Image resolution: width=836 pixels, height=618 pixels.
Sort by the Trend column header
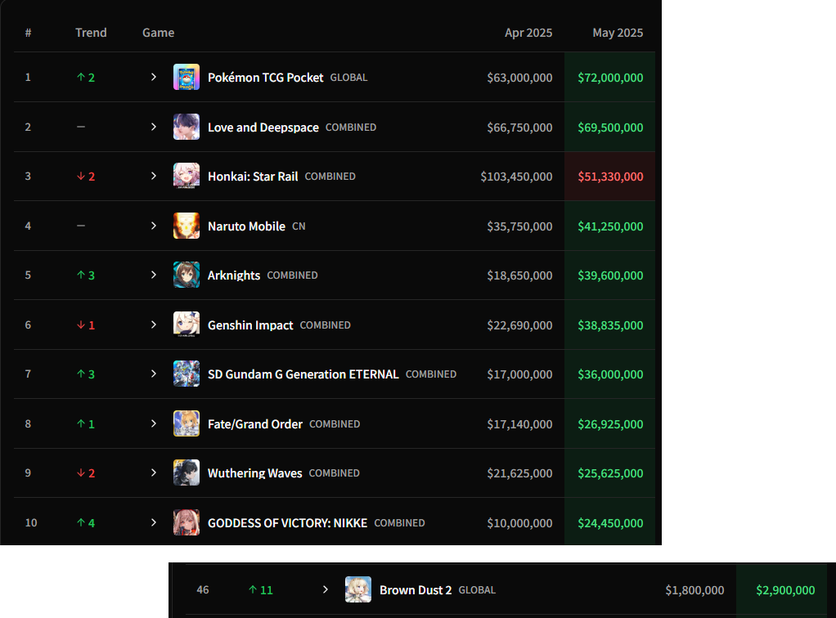[91, 33]
